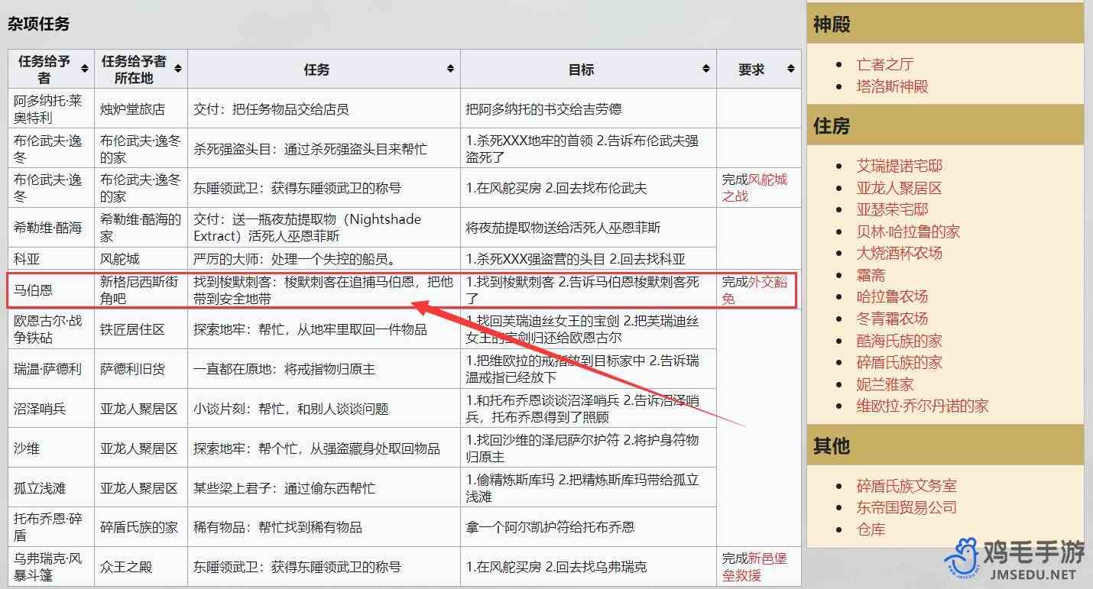Open the 碎盾氏族文务室 link
This screenshot has width=1093, height=589.
pyautogui.click(x=906, y=486)
